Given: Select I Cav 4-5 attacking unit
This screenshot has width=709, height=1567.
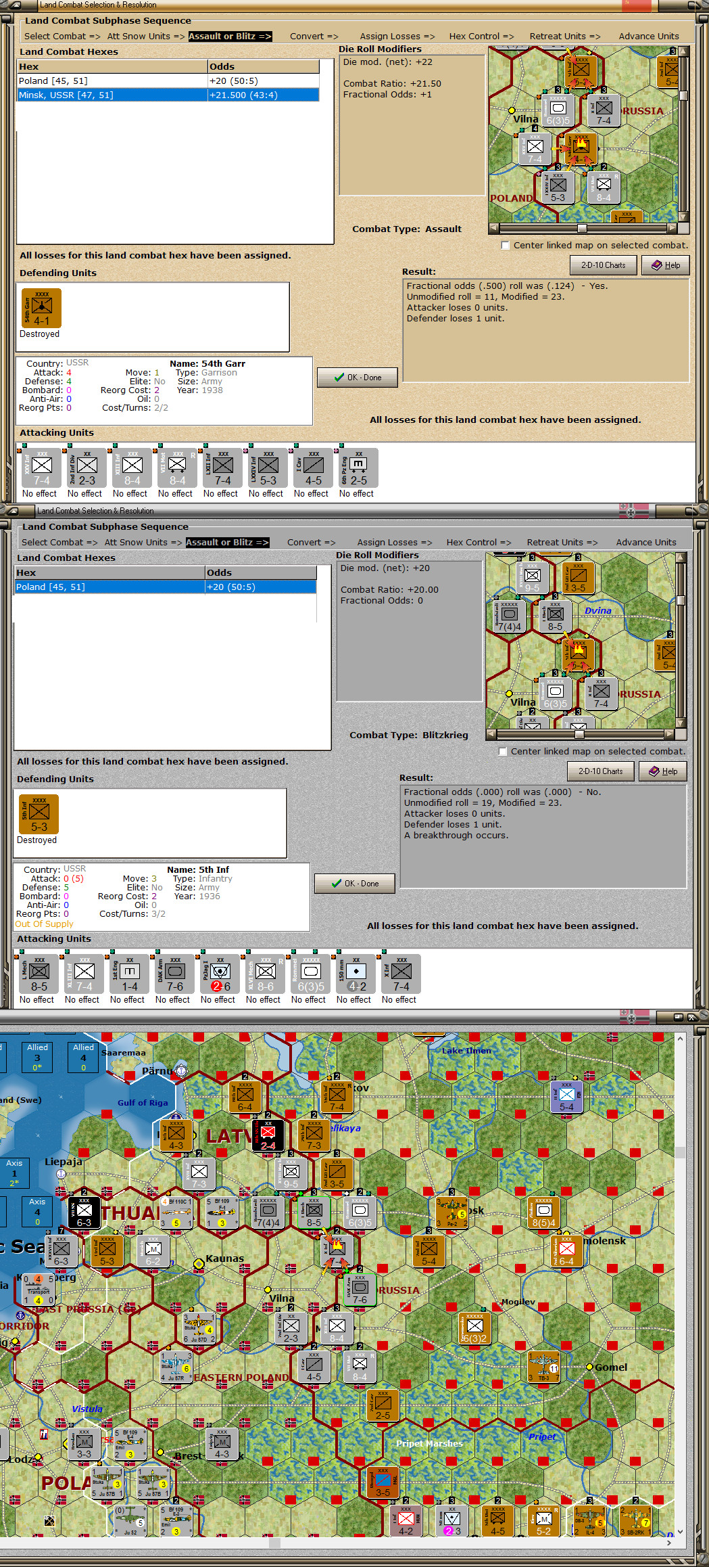Looking at the screenshot, I should point(314,468).
